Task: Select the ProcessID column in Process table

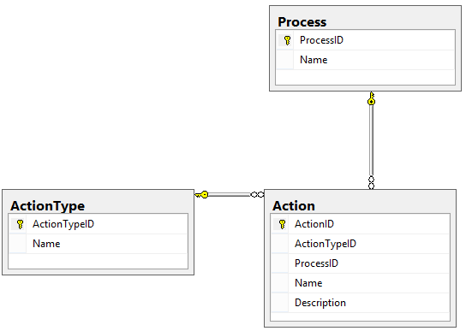Action: coord(365,40)
